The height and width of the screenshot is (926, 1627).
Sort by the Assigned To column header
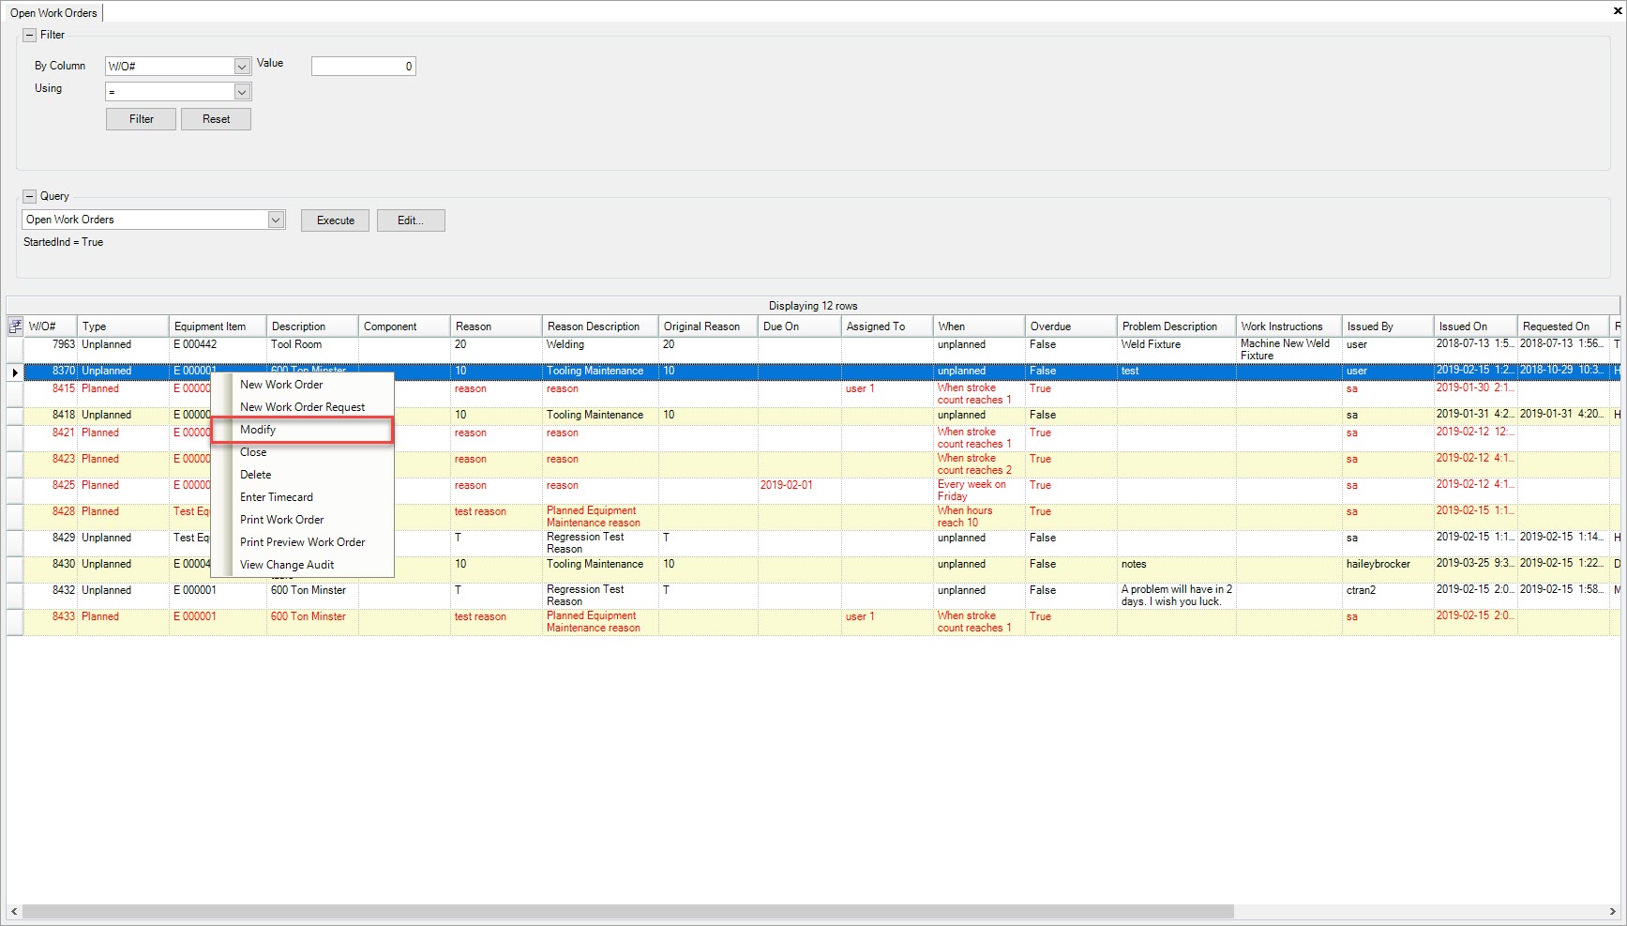pyautogui.click(x=887, y=326)
